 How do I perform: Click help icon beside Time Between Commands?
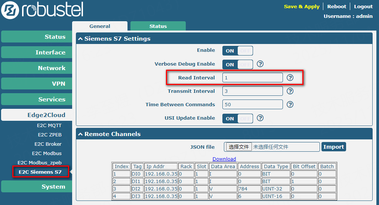point(290,104)
